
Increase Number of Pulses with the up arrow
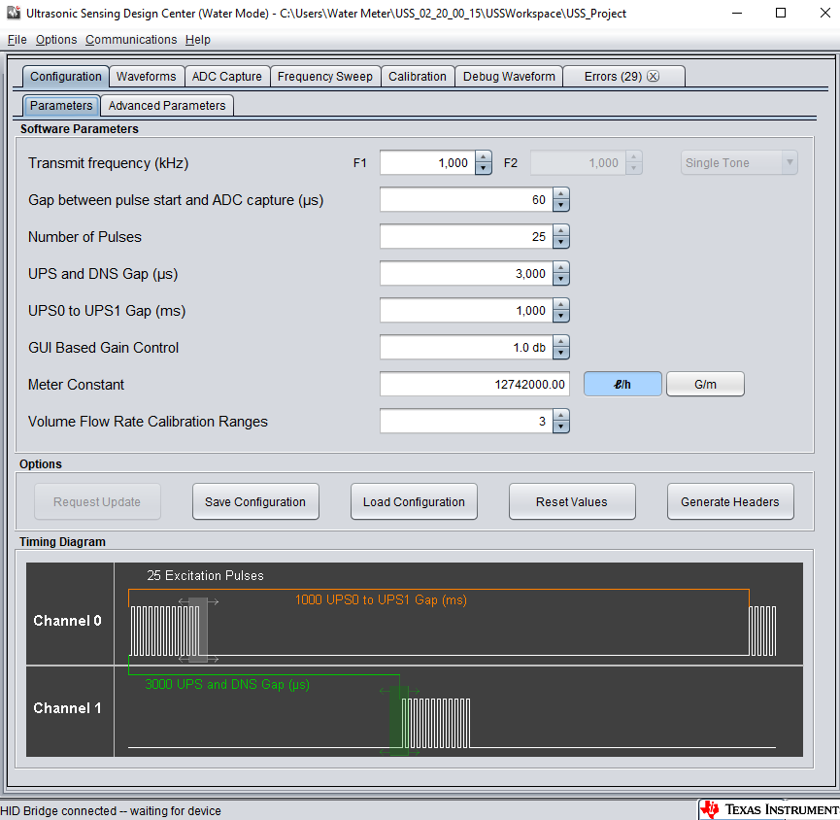pos(561,231)
